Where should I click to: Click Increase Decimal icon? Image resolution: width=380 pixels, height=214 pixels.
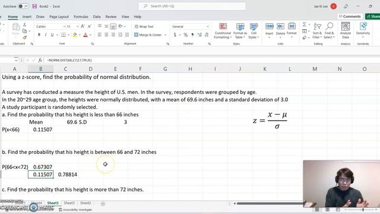pos(199,35)
